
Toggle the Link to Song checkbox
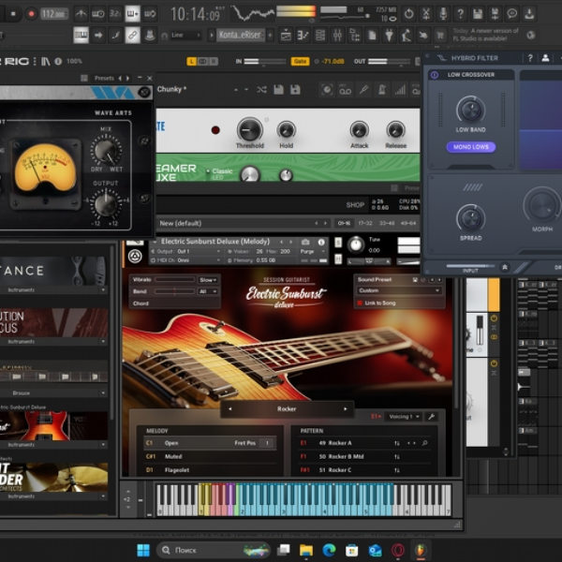[x=360, y=303]
